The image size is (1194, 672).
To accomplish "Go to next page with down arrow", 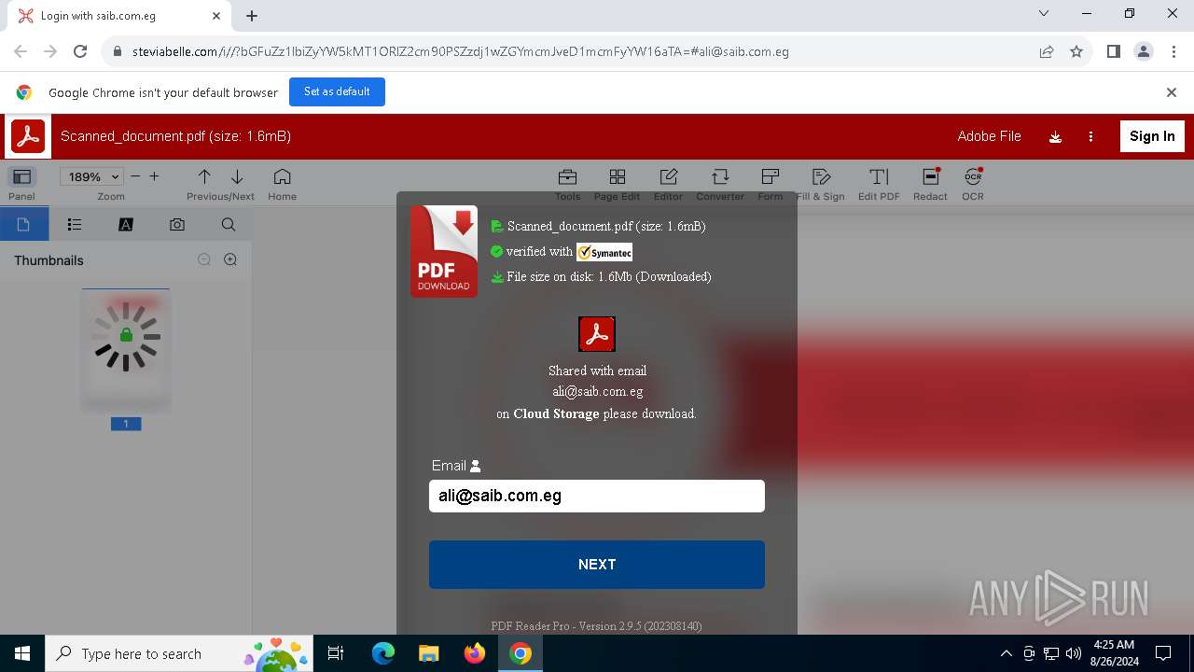I will 237,176.
